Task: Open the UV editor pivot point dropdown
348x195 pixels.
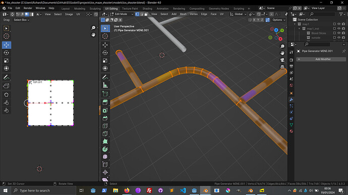Action: tap(89, 14)
